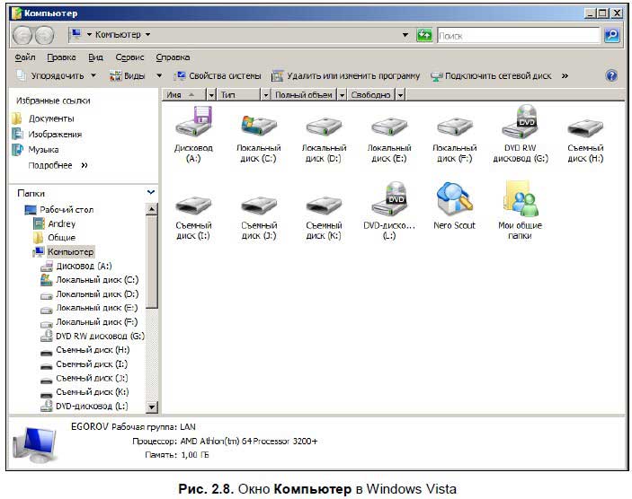Click 'Свойства системы' toolbar button
This screenshot has width=632, height=499.
pos(218,75)
